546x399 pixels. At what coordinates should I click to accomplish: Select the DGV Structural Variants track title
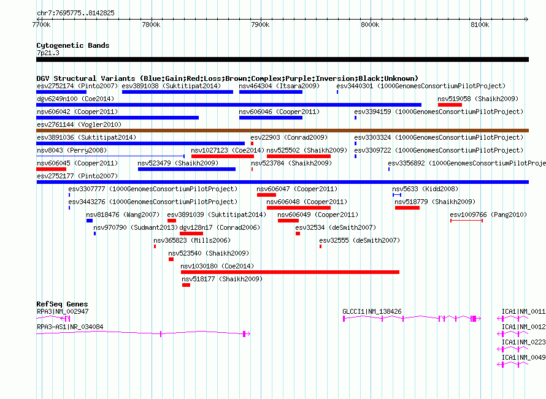[228, 78]
